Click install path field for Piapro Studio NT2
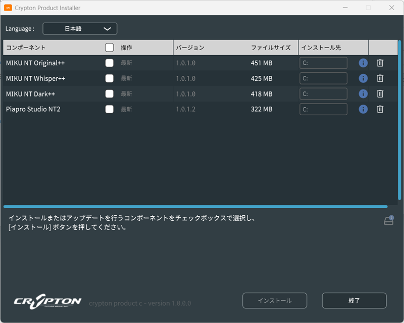Image resolution: width=404 pixels, height=323 pixels. [323, 109]
